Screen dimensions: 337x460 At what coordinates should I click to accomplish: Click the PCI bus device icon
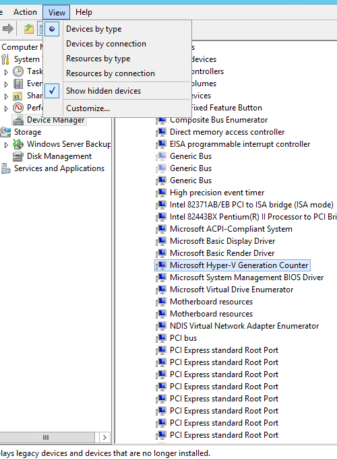161,338
